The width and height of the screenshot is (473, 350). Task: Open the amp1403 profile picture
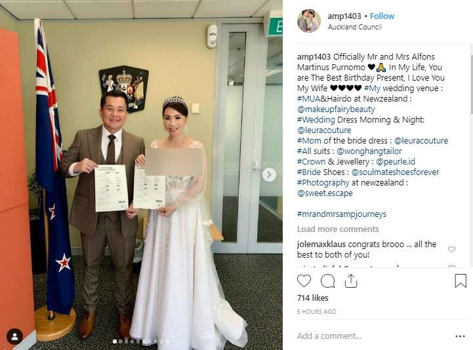pos(309,21)
